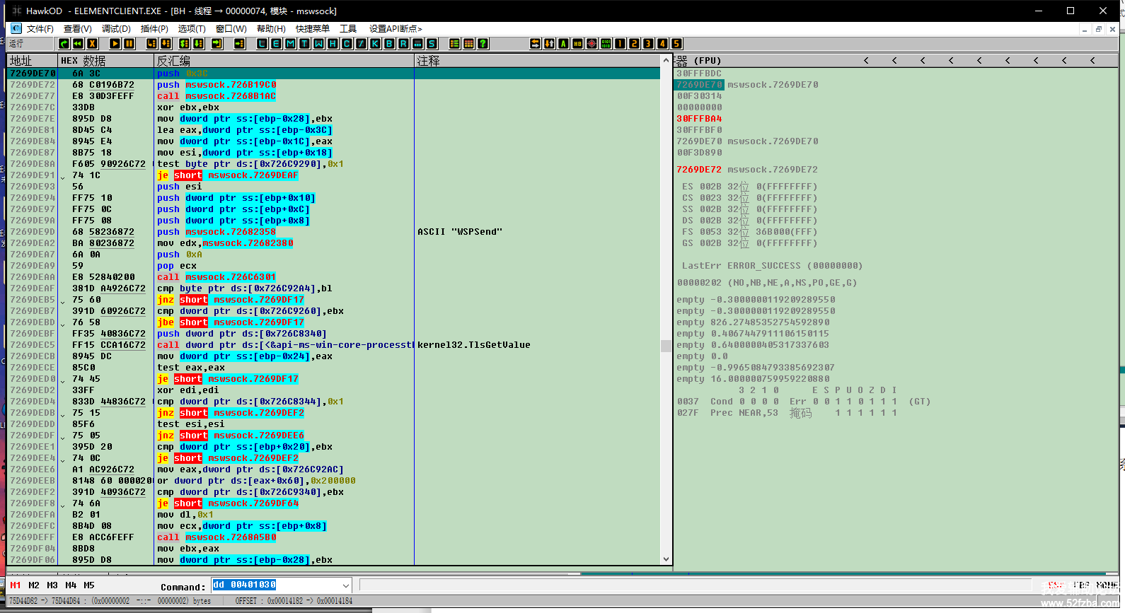
Task: Click the orange left-right arrows icon
Action: 535,44
